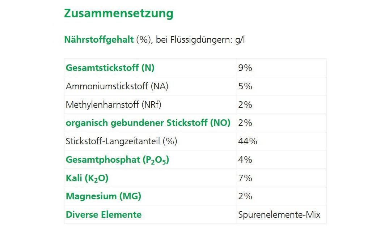Click the Magnesium (MG) label
Viewport: 372px width, 234px height.
[x=103, y=196]
